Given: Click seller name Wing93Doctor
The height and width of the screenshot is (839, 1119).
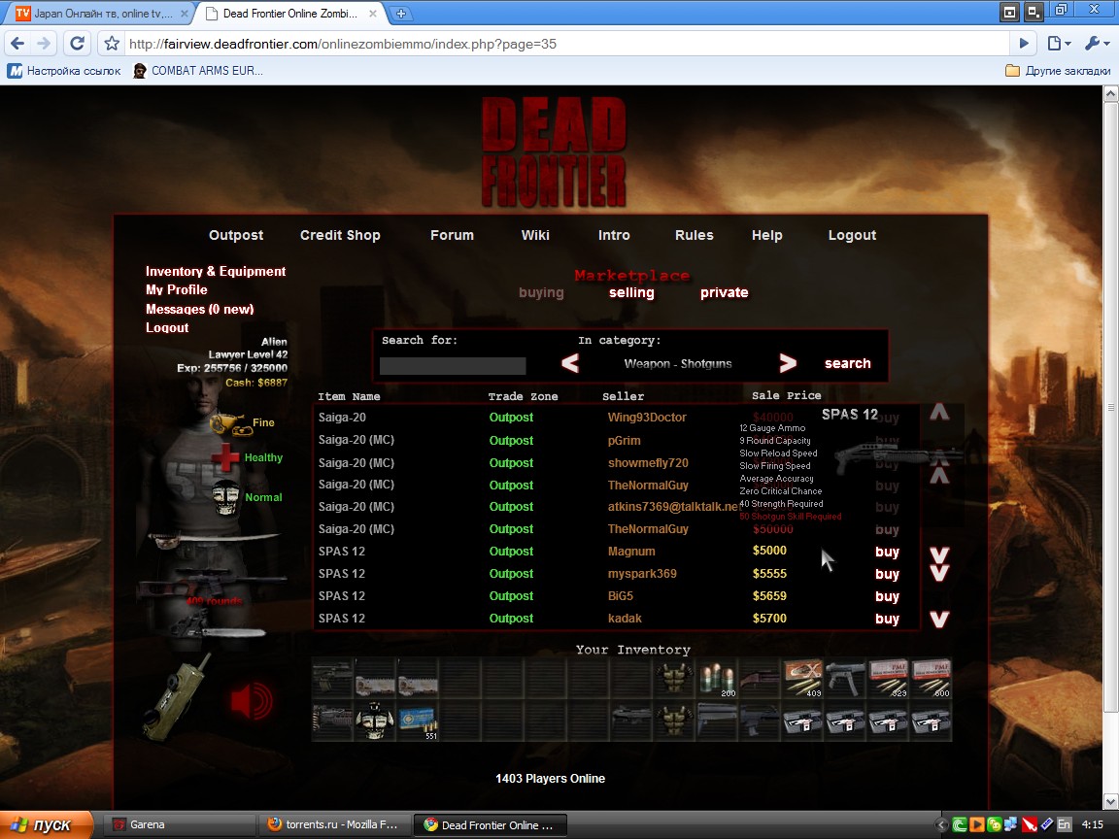Looking at the screenshot, I should tap(647, 418).
